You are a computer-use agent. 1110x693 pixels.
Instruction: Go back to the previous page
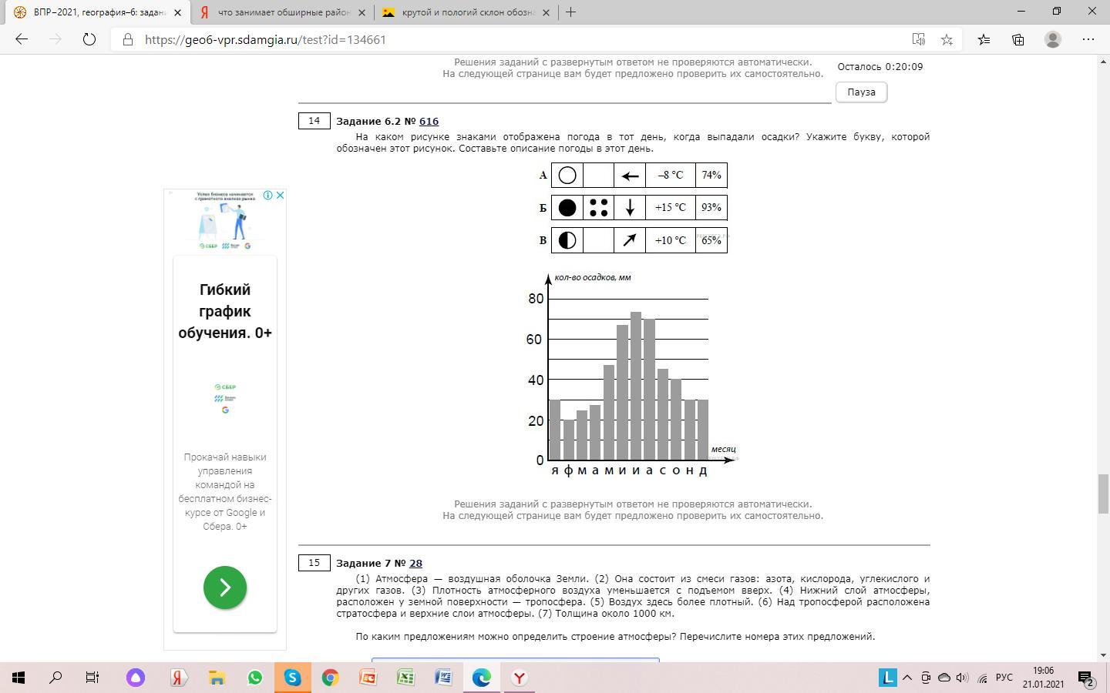click(22, 39)
